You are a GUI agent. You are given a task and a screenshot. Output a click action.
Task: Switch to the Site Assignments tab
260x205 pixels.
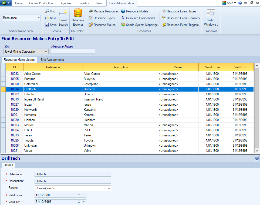tap(52, 60)
